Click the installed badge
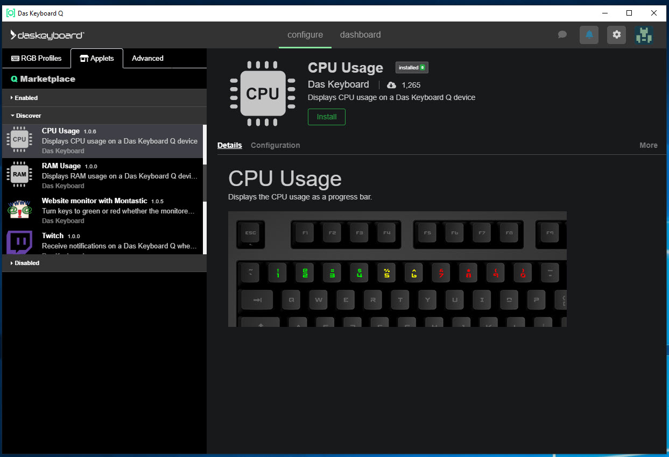 [x=412, y=68]
